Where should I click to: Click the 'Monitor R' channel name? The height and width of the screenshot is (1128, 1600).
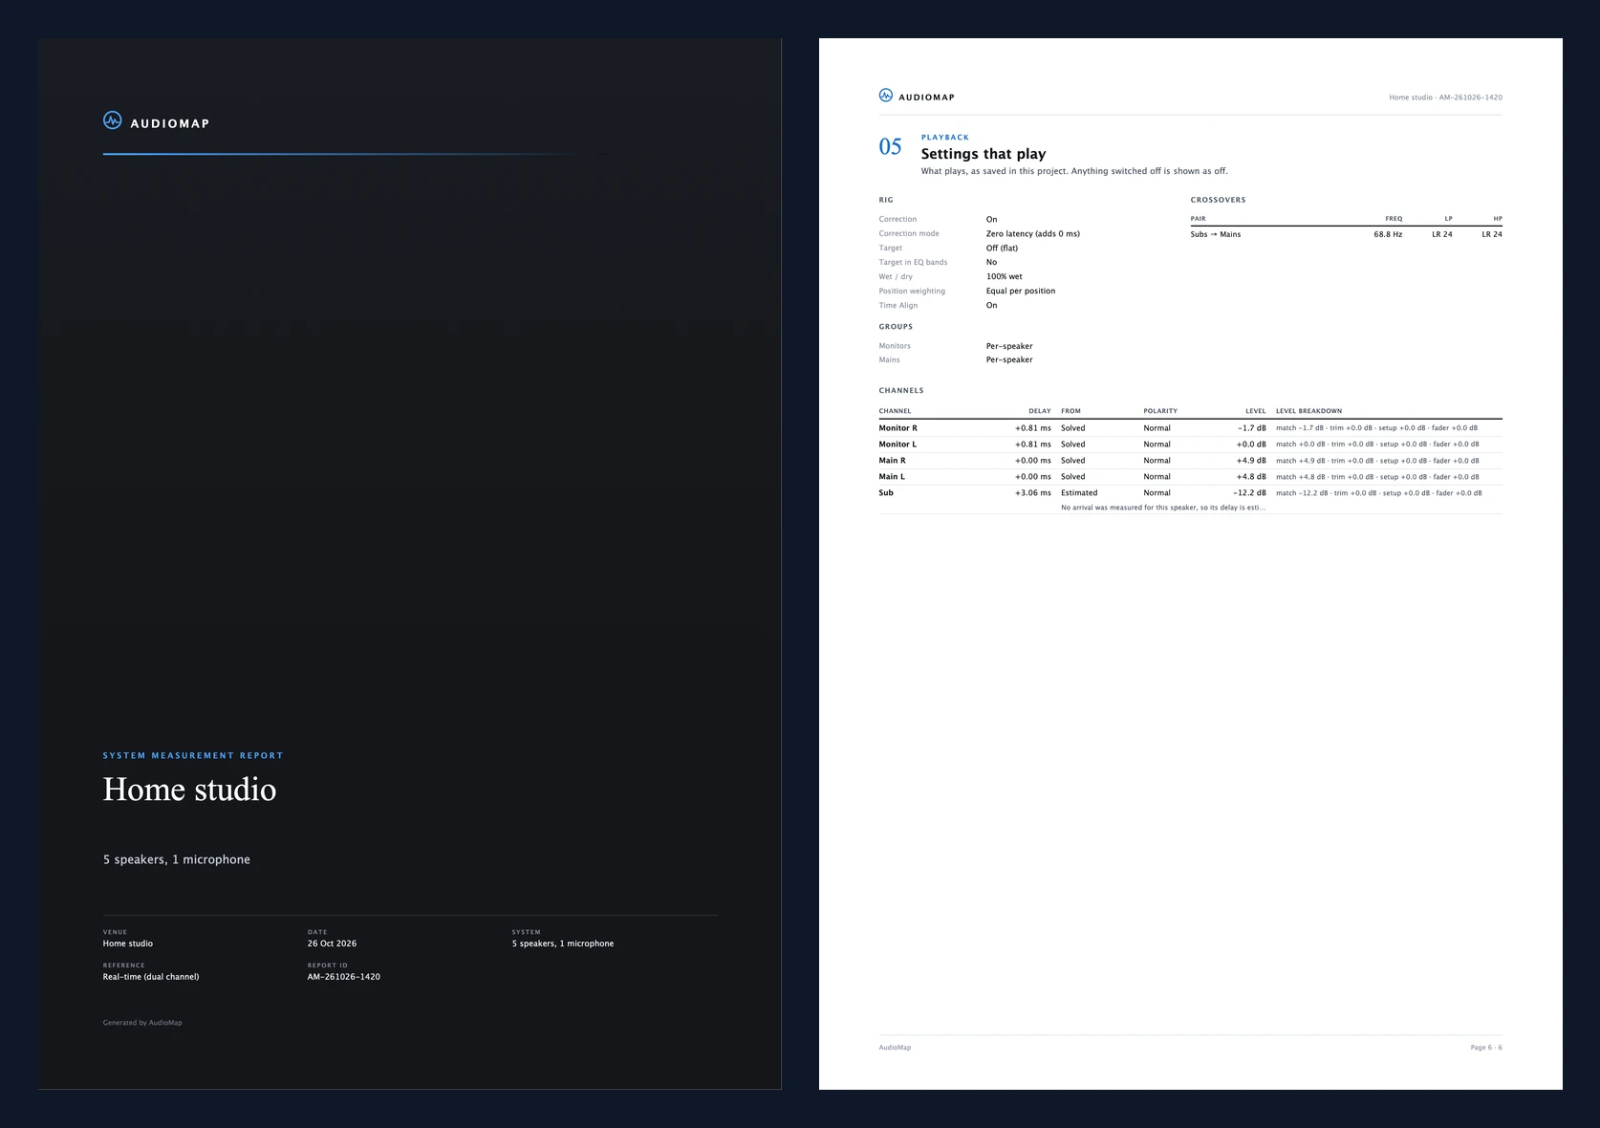pyautogui.click(x=897, y=428)
